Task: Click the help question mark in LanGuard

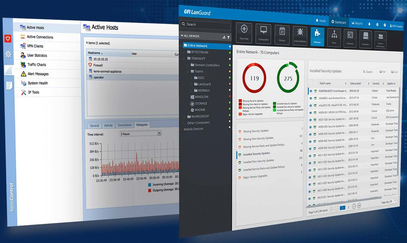Action: click(x=385, y=25)
